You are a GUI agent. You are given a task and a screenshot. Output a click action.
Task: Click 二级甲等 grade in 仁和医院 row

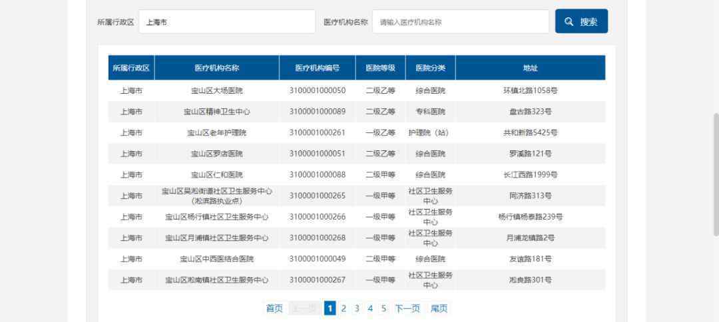(x=380, y=175)
